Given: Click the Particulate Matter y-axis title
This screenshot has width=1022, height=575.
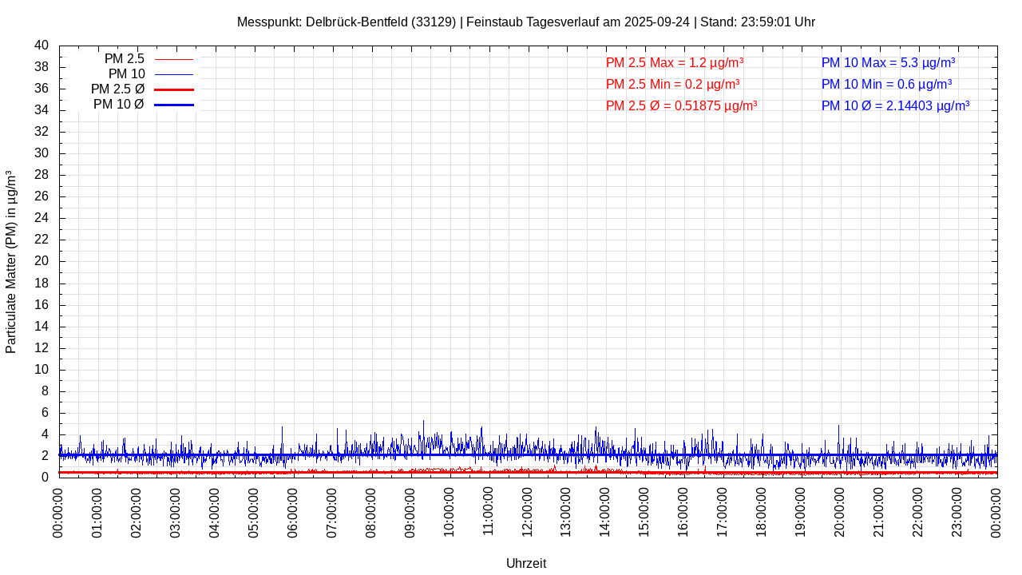Looking at the screenshot, I should [x=11, y=262].
